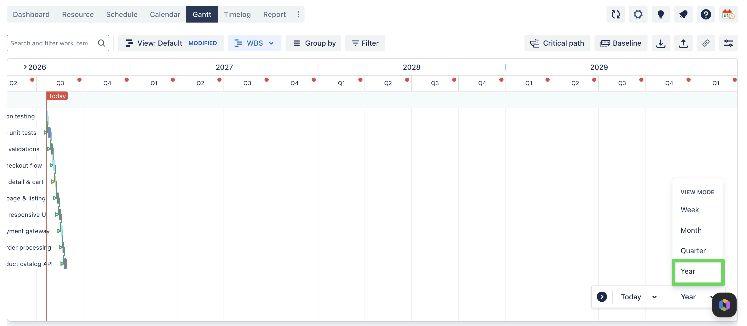Open the Today navigation dropdown
Image resolution: width=747 pixels, height=326 pixels.
pyautogui.click(x=638, y=297)
